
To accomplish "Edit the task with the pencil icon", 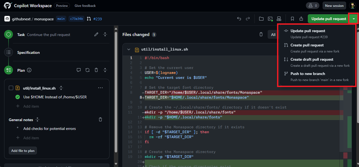I will (x=96, y=34).
